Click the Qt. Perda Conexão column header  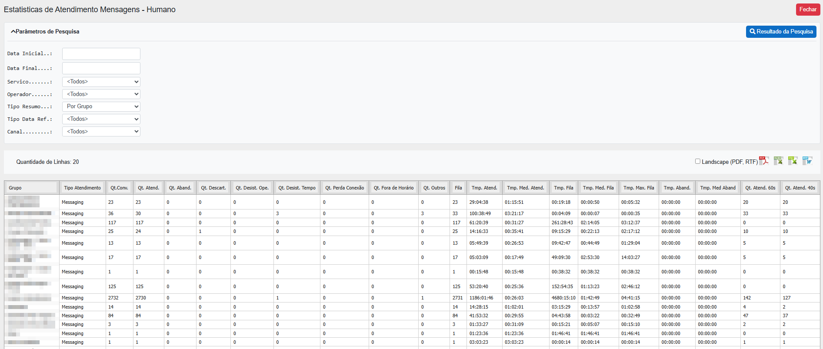344,188
